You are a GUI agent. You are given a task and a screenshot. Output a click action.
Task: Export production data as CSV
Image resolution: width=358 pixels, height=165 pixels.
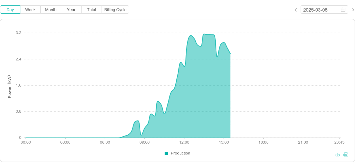point(346,154)
